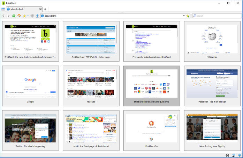This screenshot has height=158, width=243.
Task: Click 'DuckDuckGo' caption text
Action: coord(151,146)
